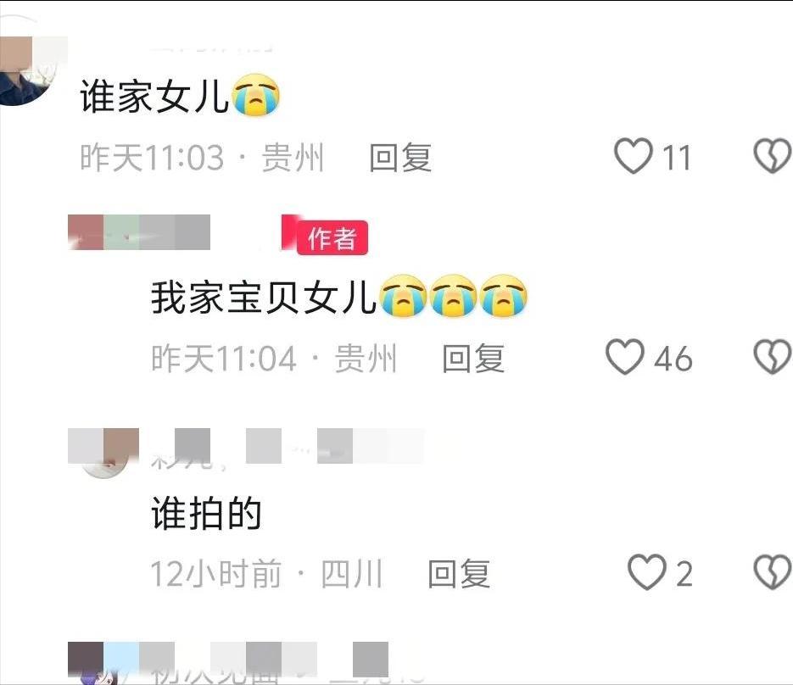
Task: Reply to the 谁拍的 comment
Action: point(459,573)
